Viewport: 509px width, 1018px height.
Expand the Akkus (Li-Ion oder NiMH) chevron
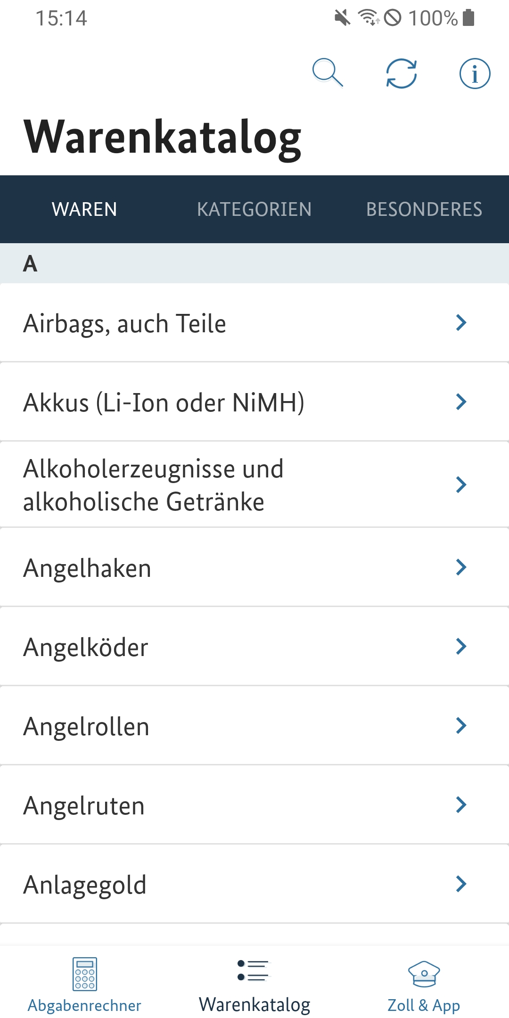point(461,402)
